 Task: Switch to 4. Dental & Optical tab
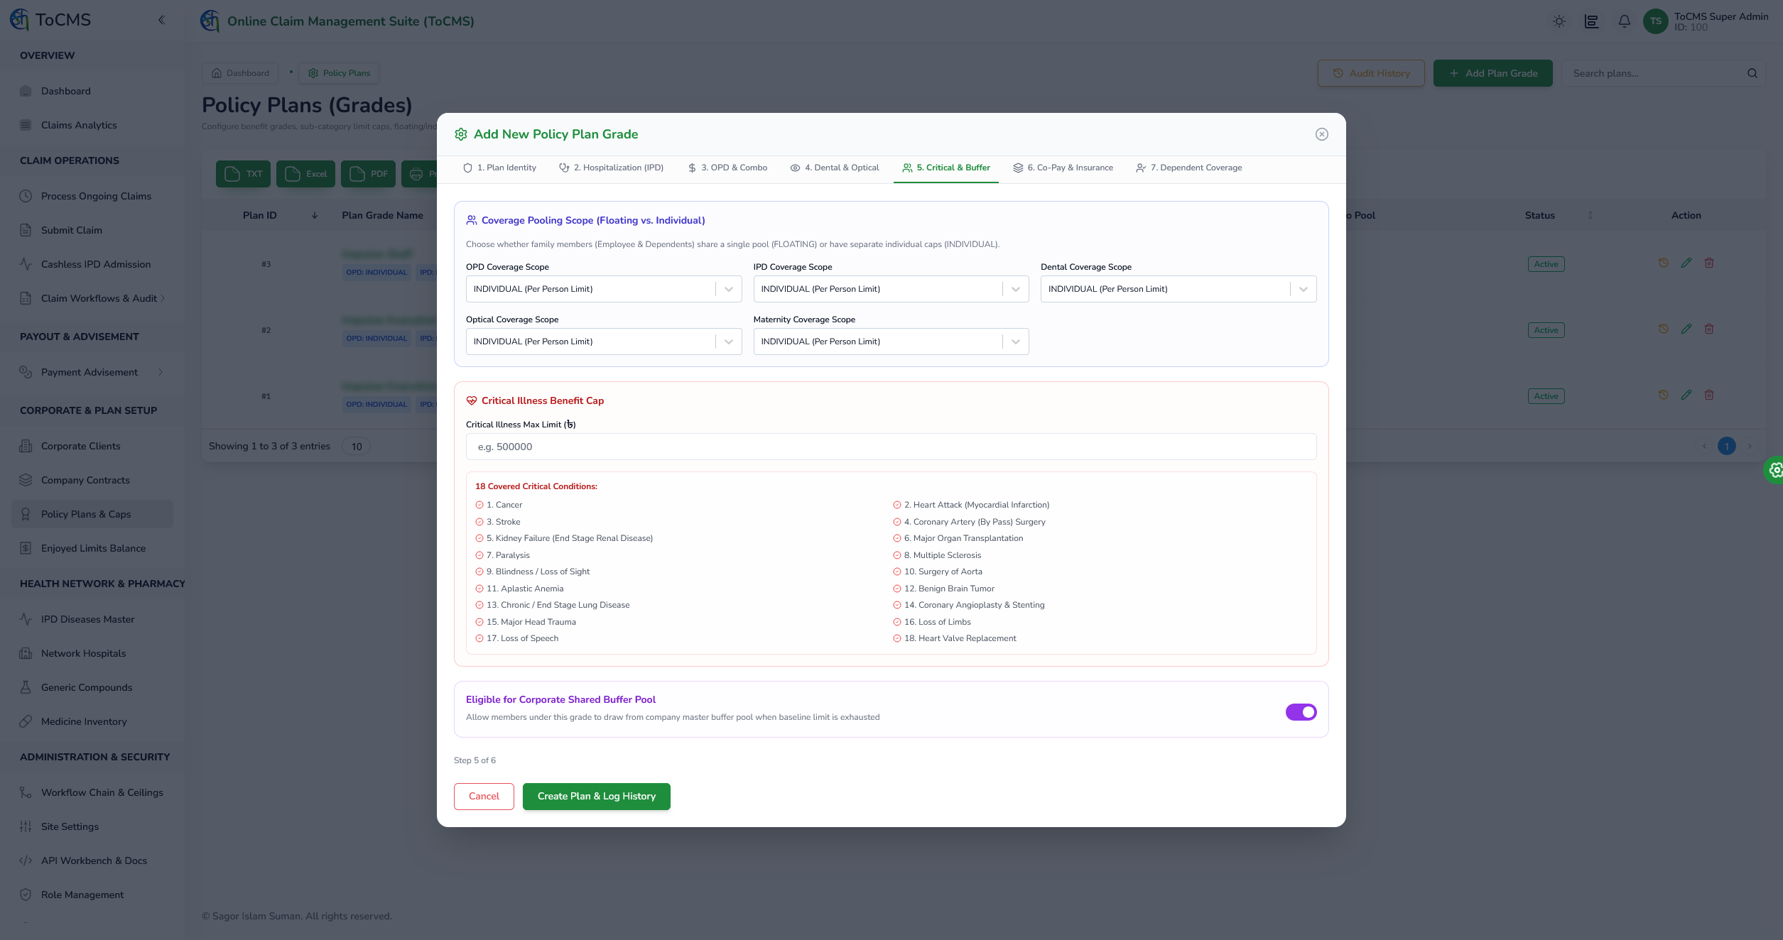coord(834,168)
